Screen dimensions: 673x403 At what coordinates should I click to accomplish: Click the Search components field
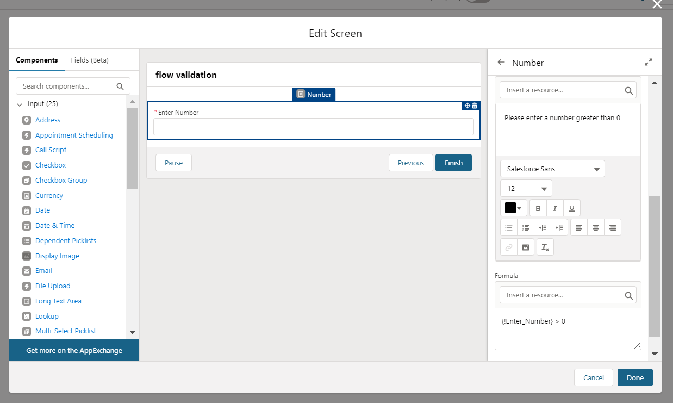coord(68,85)
